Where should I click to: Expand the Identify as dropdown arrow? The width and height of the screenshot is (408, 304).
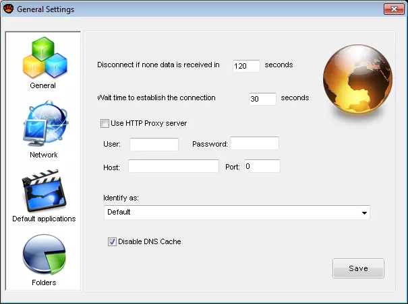[364, 213]
